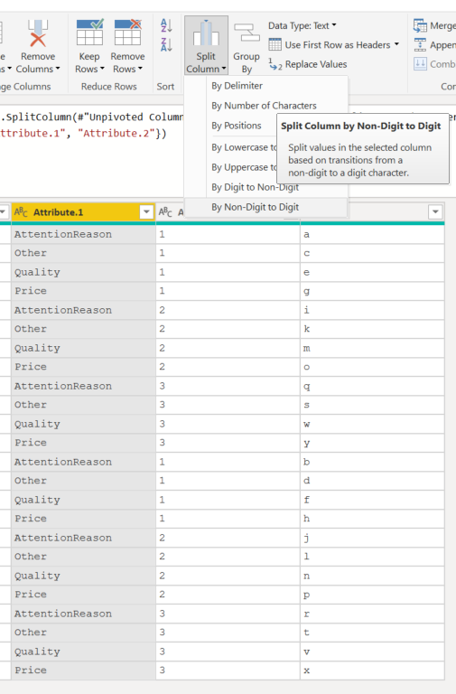Expand Use First Row as Headers arrow
This screenshot has width=456, height=694.
click(x=396, y=44)
